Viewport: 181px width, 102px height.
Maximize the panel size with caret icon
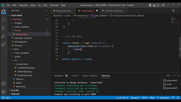click(175, 76)
